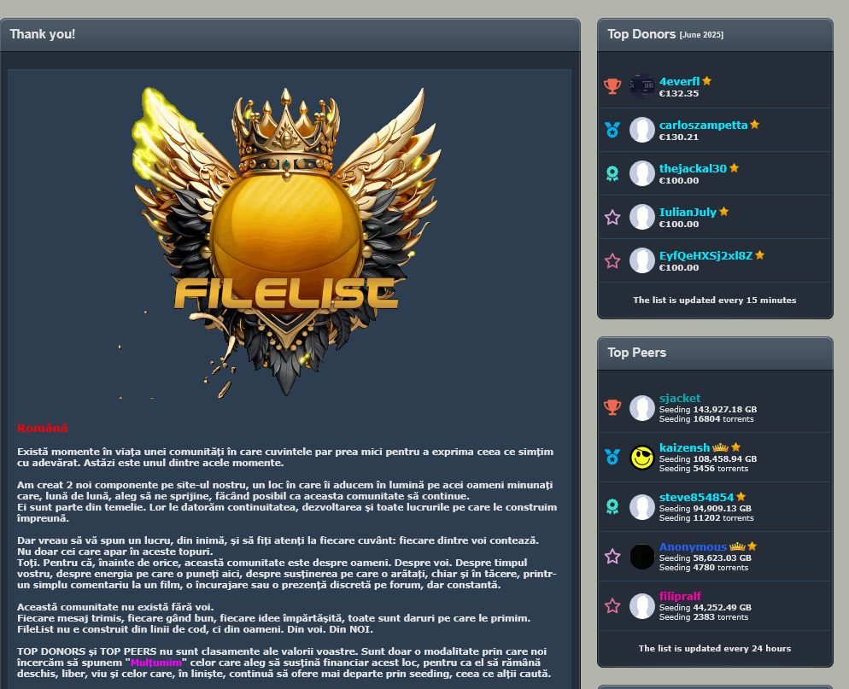Click the trophy icon beside sjacket
This screenshot has height=689, width=849.
pos(612,407)
